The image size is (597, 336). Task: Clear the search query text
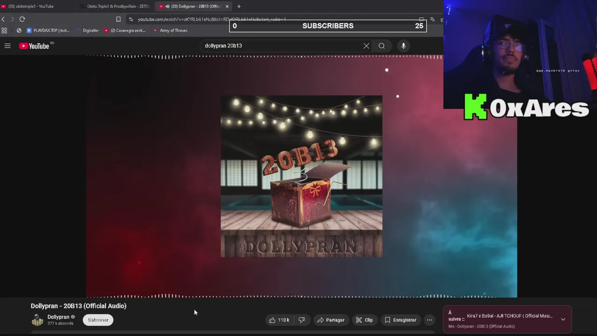[x=366, y=46]
